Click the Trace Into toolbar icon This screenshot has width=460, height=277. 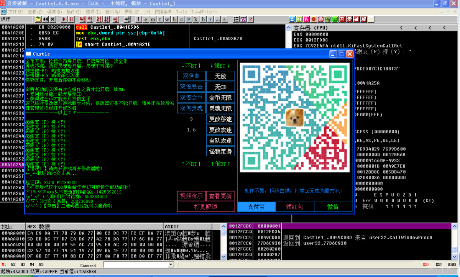pyautogui.click(x=99, y=19)
